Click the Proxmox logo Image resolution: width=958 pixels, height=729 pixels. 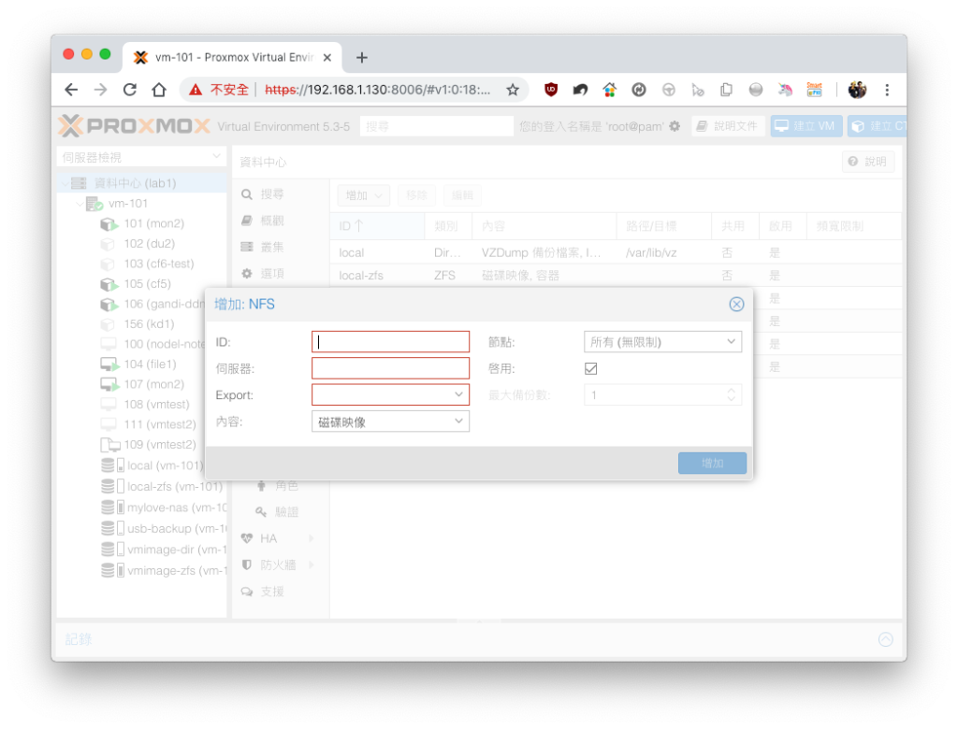coord(135,126)
